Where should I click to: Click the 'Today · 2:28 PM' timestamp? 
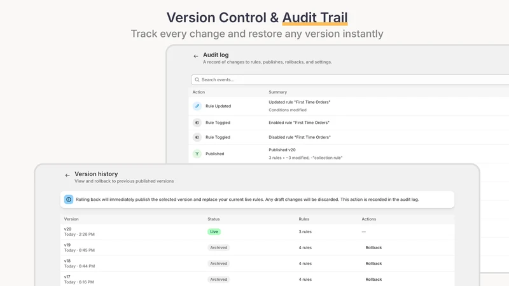79,234
